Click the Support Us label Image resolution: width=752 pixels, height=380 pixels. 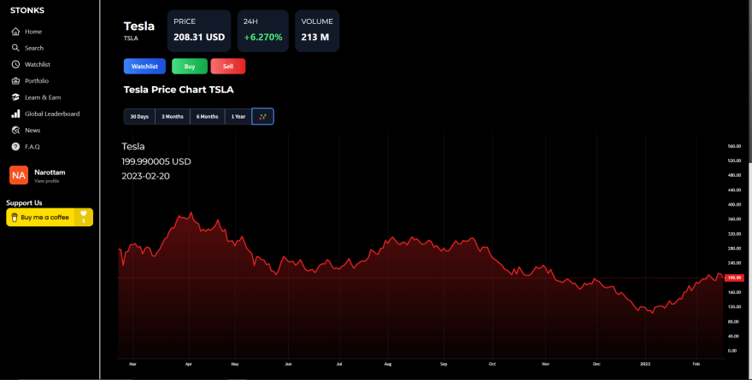pos(24,202)
